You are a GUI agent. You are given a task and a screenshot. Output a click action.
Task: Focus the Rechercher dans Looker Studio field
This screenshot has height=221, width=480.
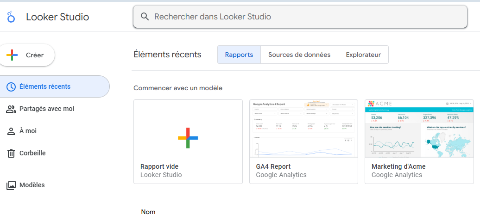point(300,17)
